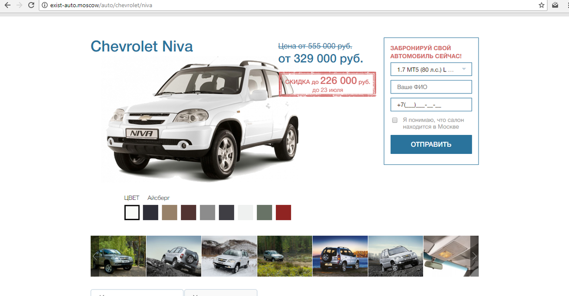The height and width of the screenshot is (296, 569).
Task: Click the ЗАБРОНИРУЙ СВОЙ АВТОМОБИЛЬ СЕЙЧАС heading
Action: coord(426,52)
